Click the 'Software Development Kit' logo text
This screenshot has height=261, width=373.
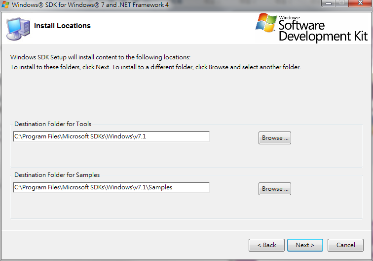(x=323, y=31)
